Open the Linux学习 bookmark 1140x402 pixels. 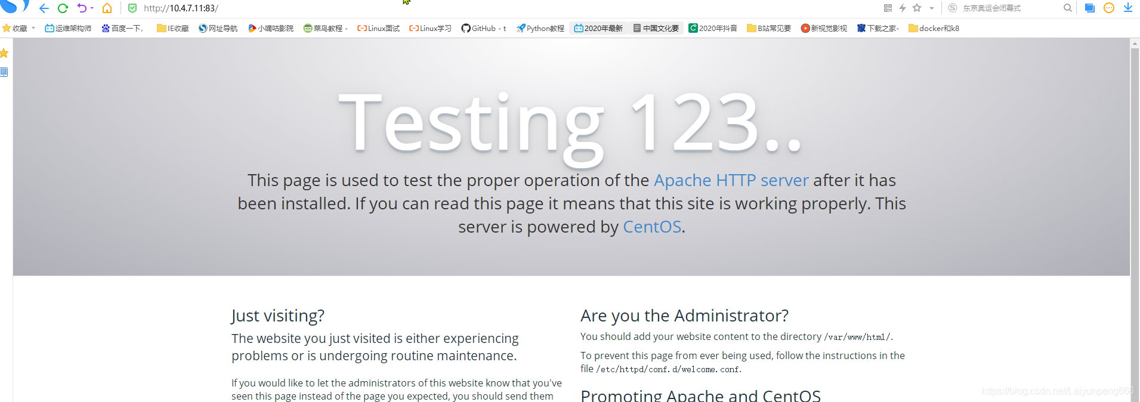click(x=430, y=28)
